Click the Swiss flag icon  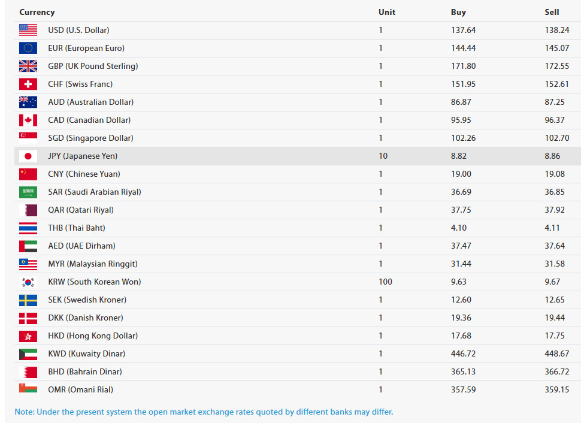(x=28, y=84)
